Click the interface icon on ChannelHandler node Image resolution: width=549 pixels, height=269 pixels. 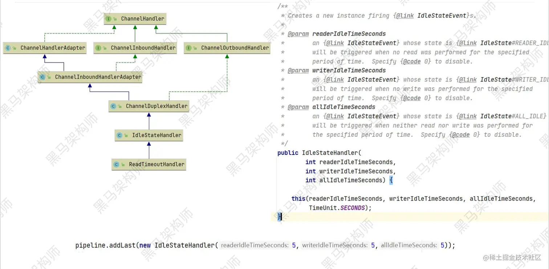point(109,19)
